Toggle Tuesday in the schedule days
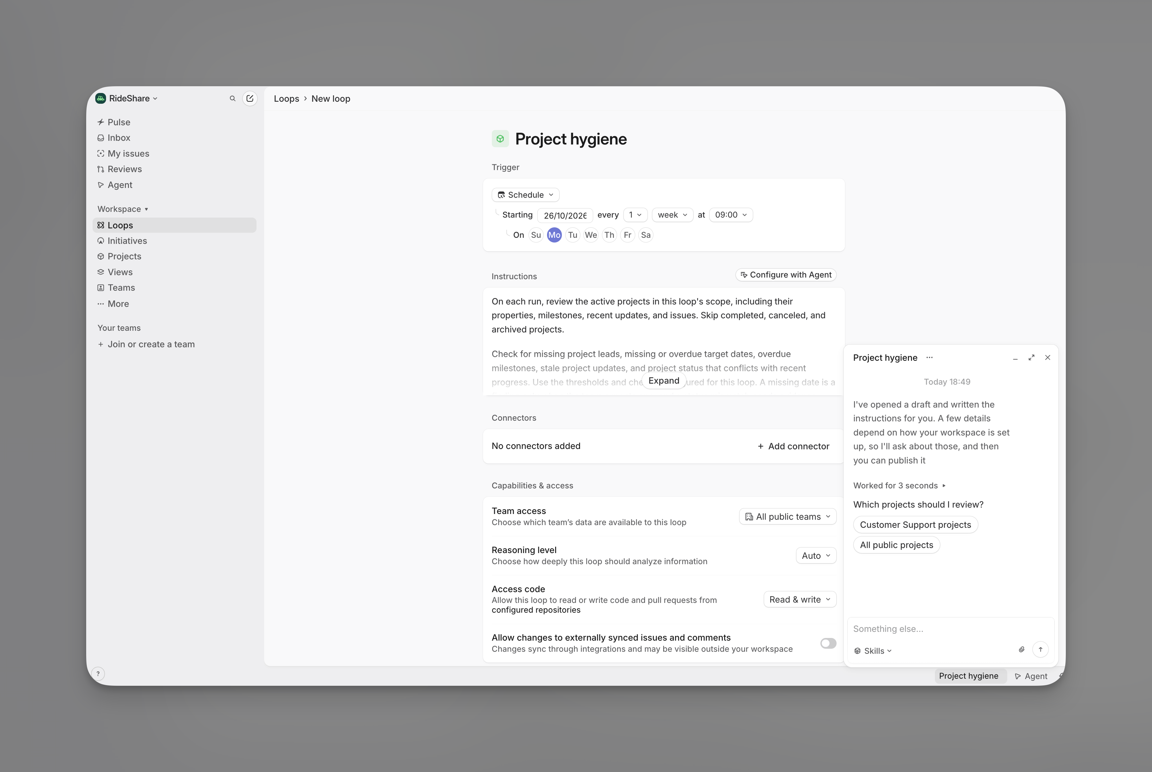The width and height of the screenshot is (1152, 772). pyautogui.click(x=572, y=235)
